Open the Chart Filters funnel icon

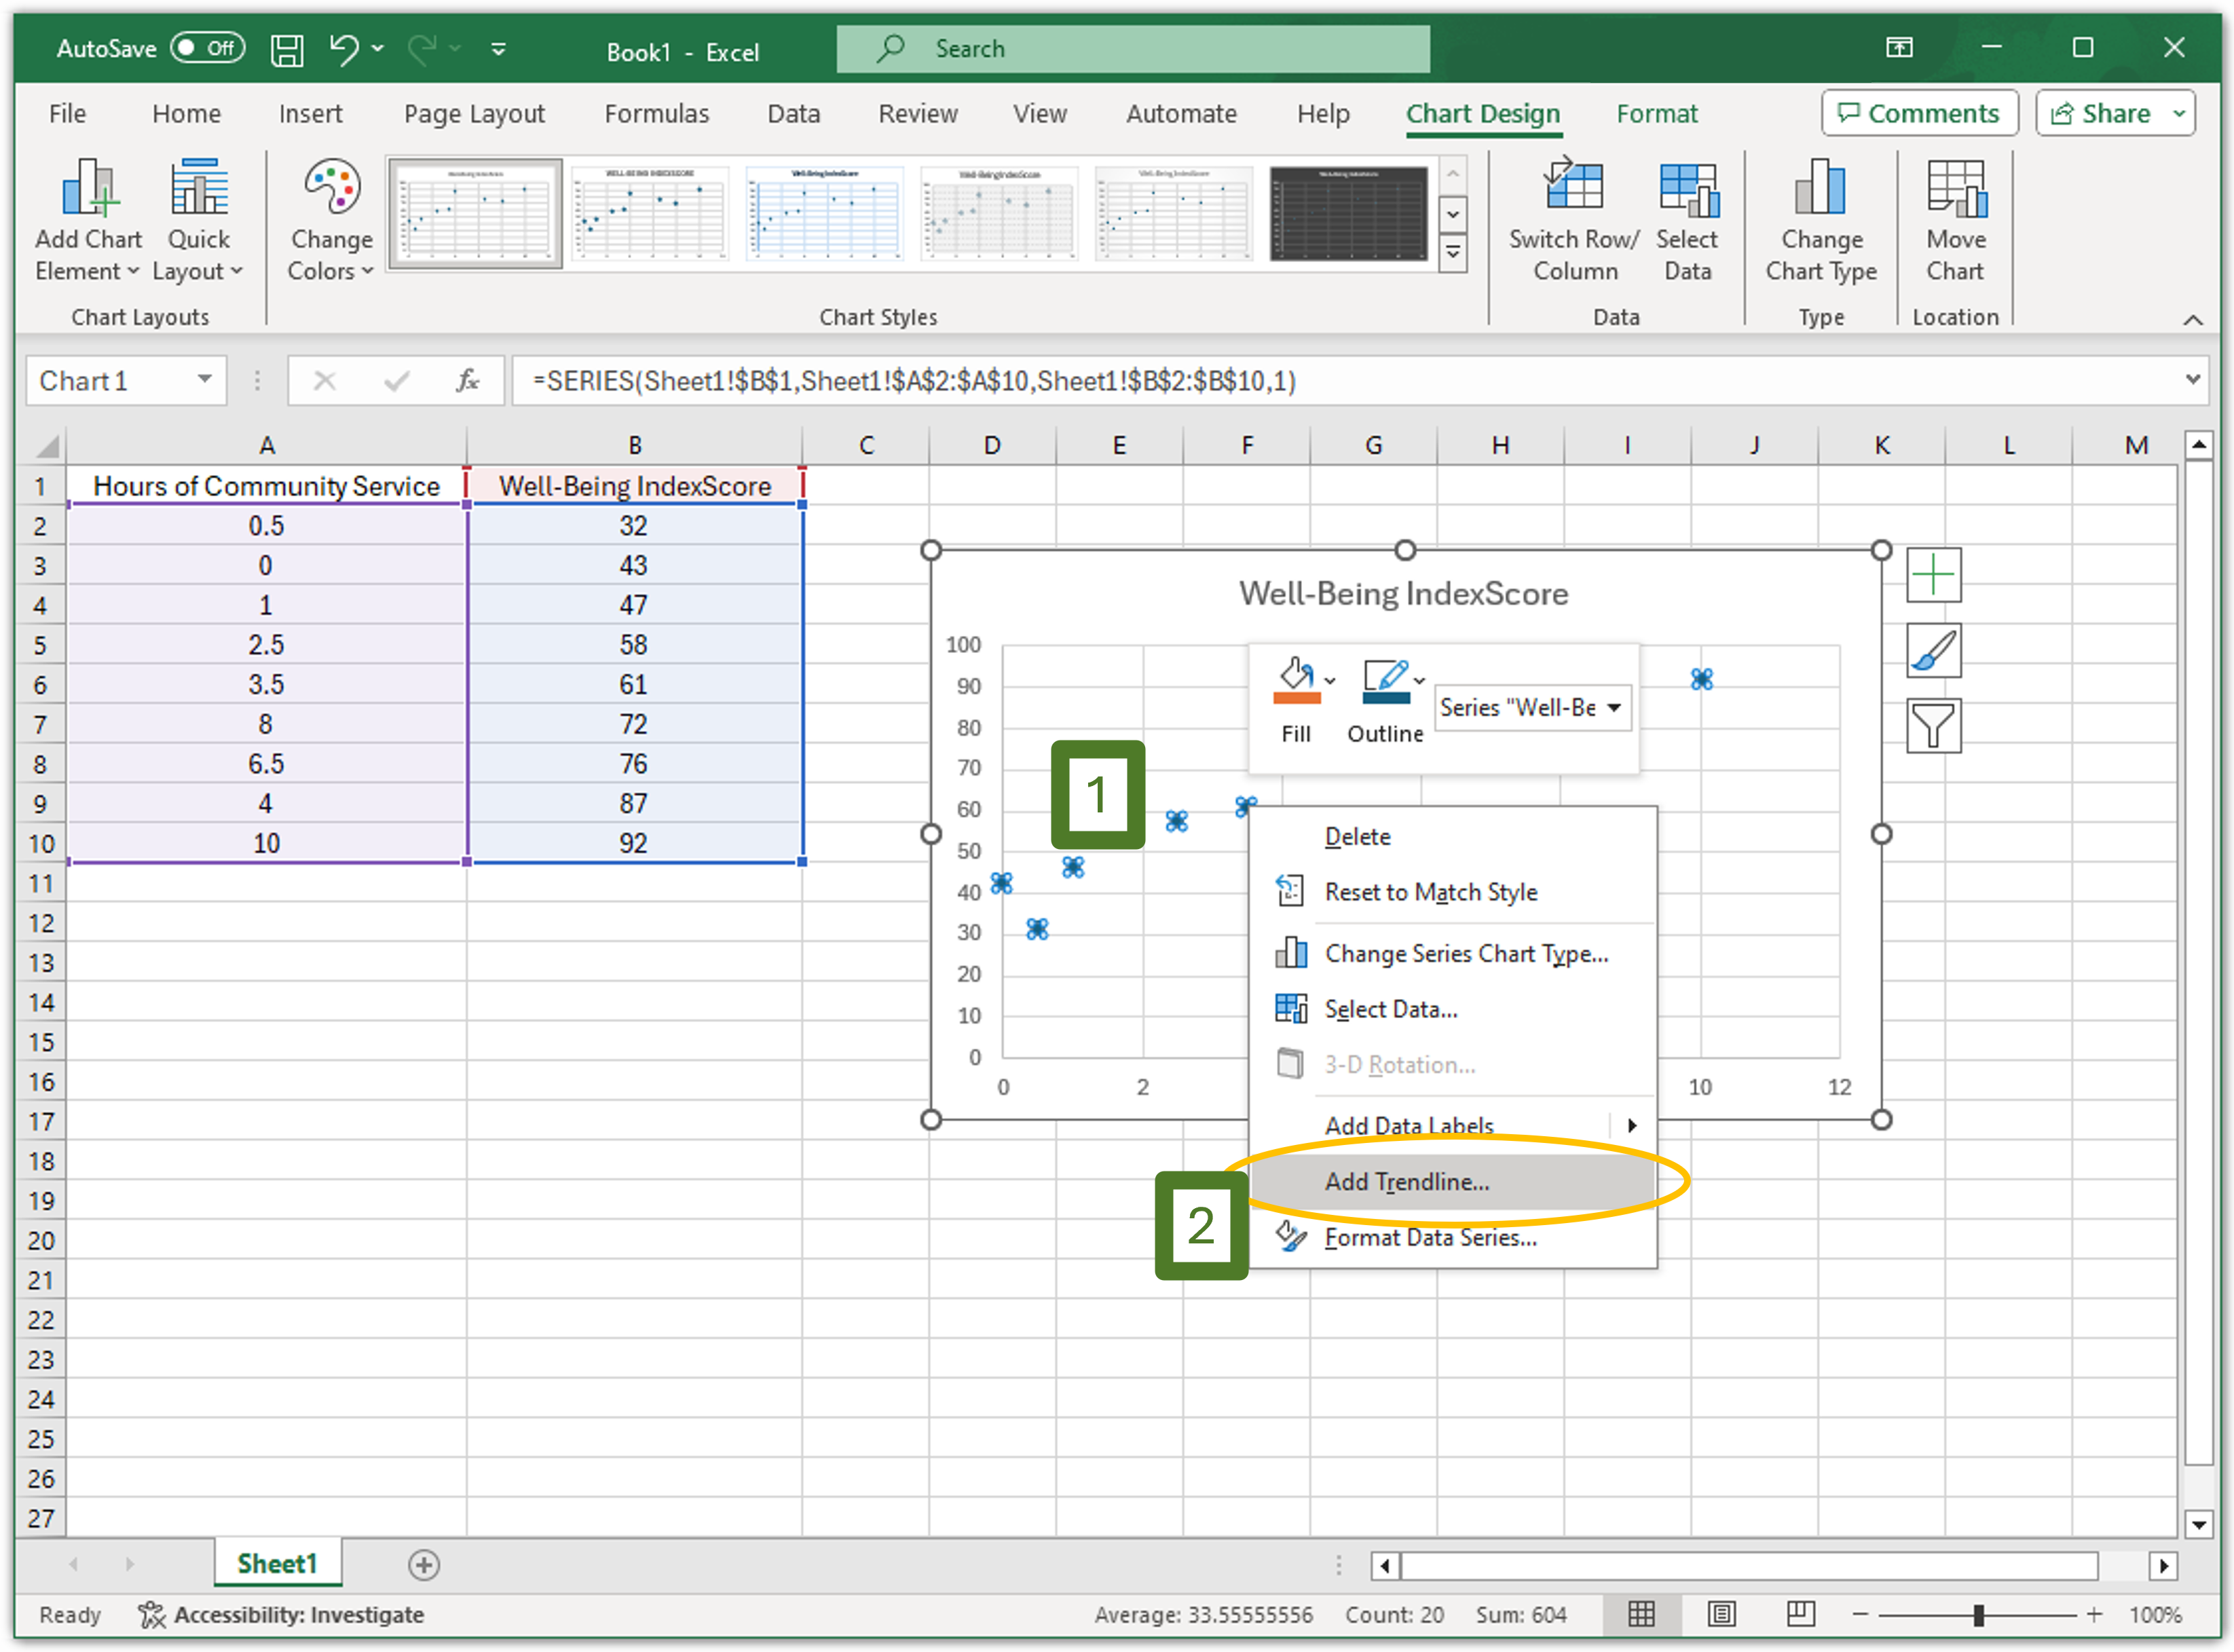tap(1933, 726)
